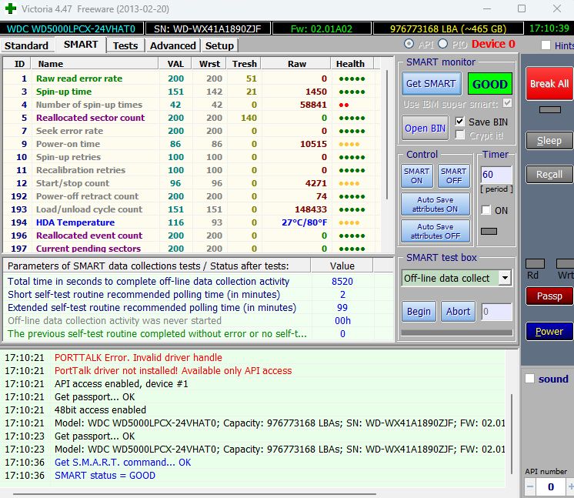Image resolution: width=574 pixels, height=498 pixels.
Task: Click the WDC WD5000LPCX model name field
Action: pos(71,28)
